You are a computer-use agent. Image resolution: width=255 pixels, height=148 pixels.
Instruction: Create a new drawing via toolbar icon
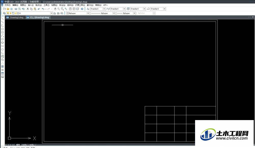(4, 9)
